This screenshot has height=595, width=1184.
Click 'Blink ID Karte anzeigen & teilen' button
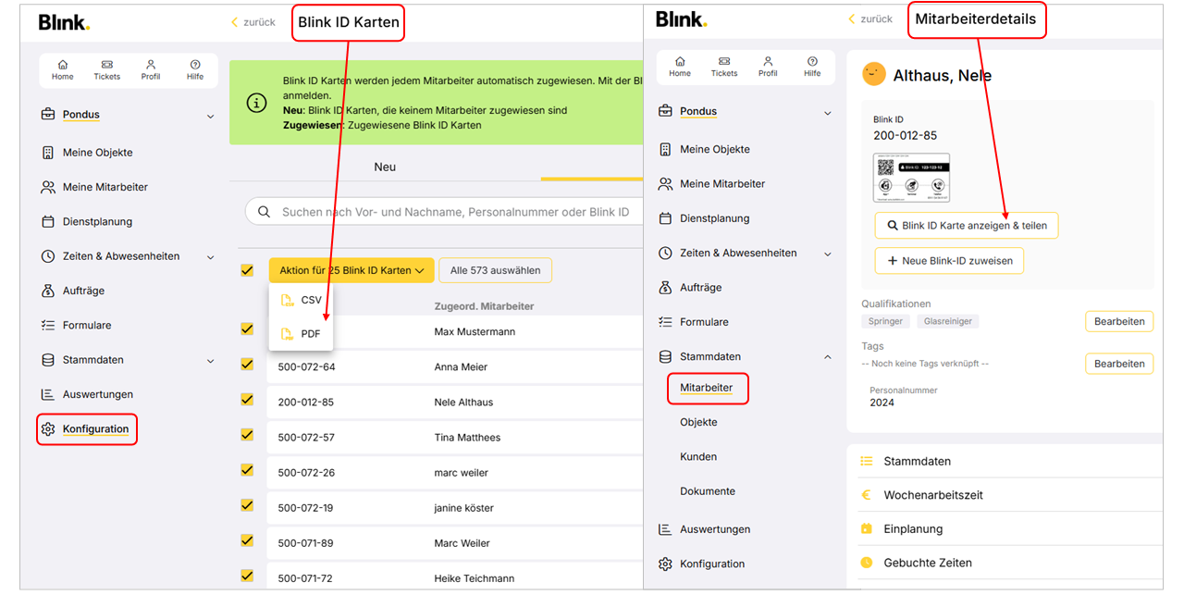click(x=967, y=226)
